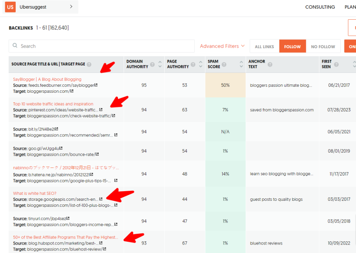Open external link for storage.googleapis.com source

point(101,199)
